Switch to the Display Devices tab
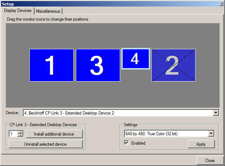Viewport: 225px width, 166px height. 18,11
